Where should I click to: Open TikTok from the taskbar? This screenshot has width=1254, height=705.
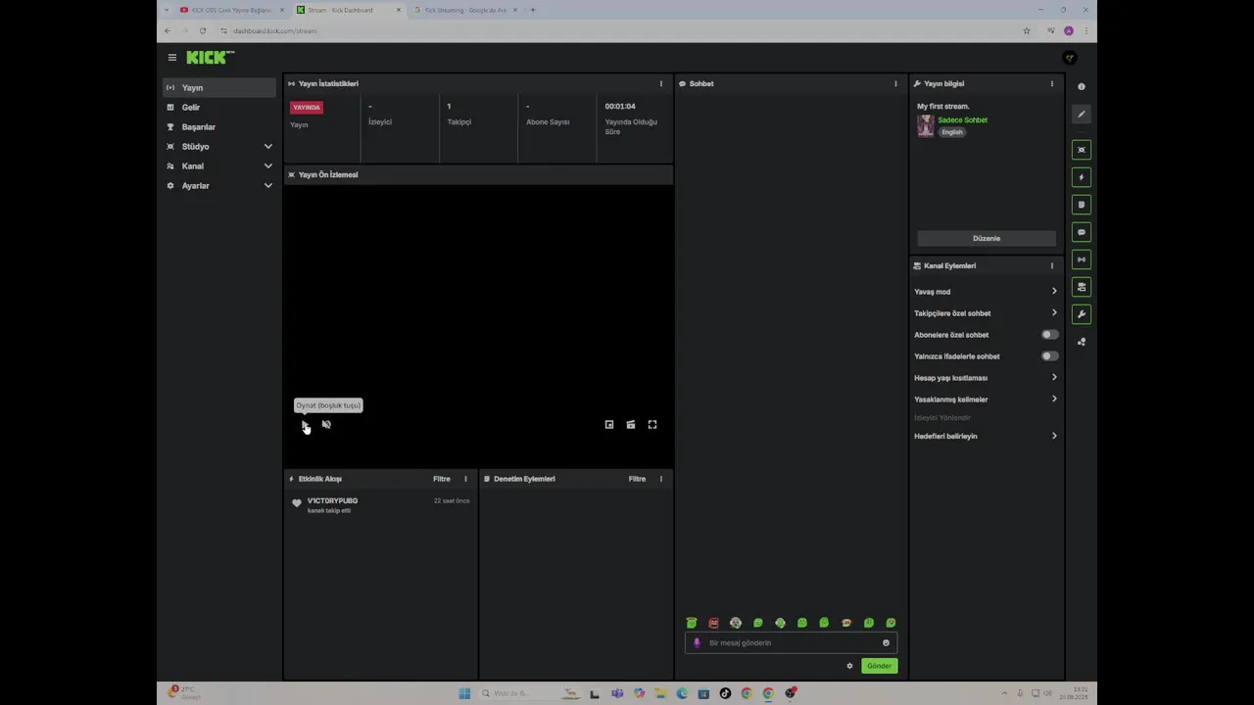point(725,693)
